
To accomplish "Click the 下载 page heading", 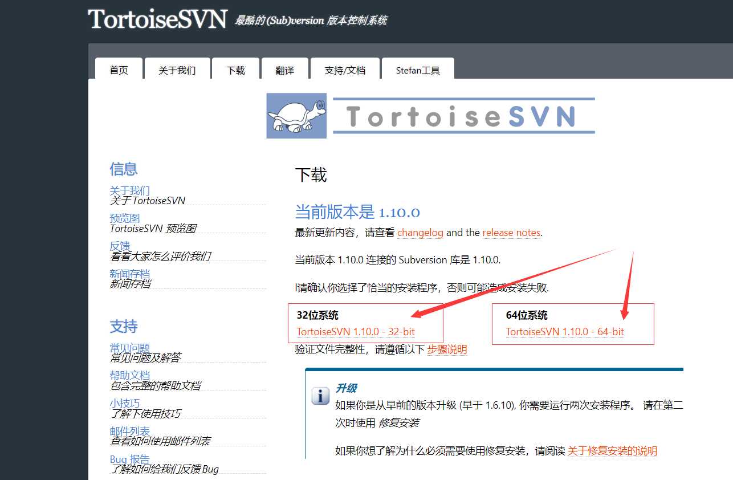I will tap(311, 175).
